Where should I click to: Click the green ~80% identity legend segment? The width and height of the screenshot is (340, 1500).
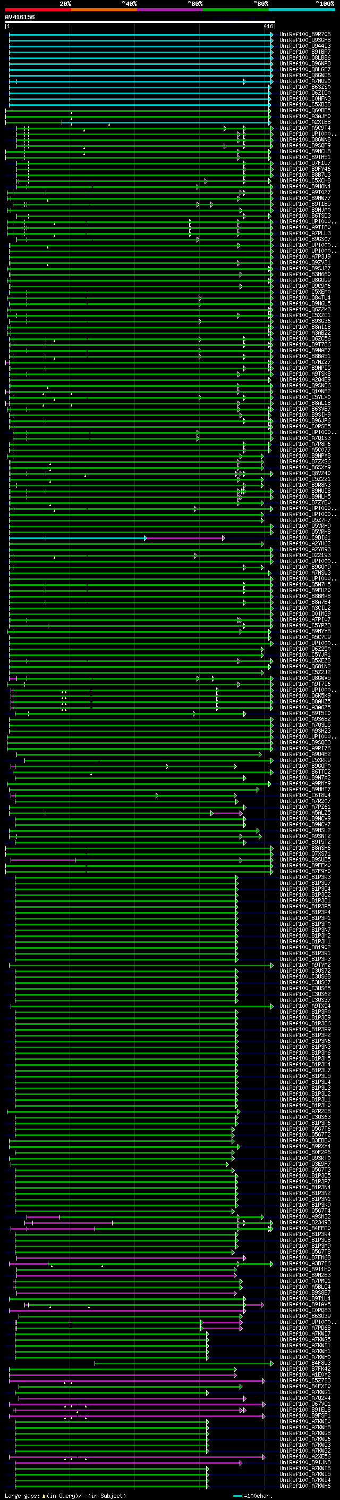[x=235, y=10]
